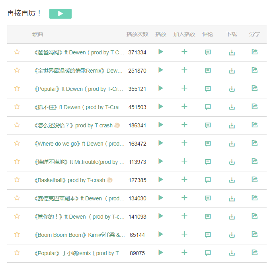Screen dimensions: 271x269
Task: Favorite the 《Basketball》 song star
Action: pyautogui.click(x=17, y=180)
